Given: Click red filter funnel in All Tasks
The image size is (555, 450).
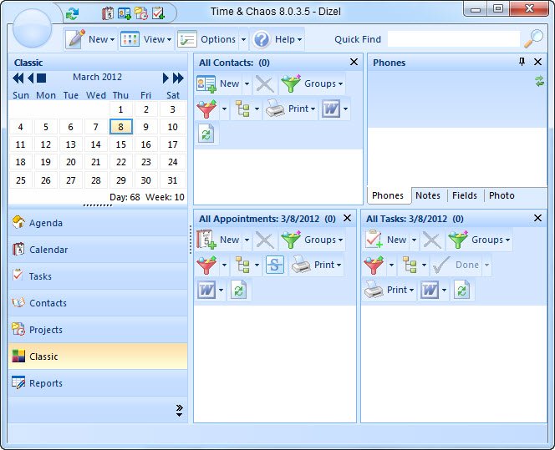Looking at the screenshot, I should [374, 265].
